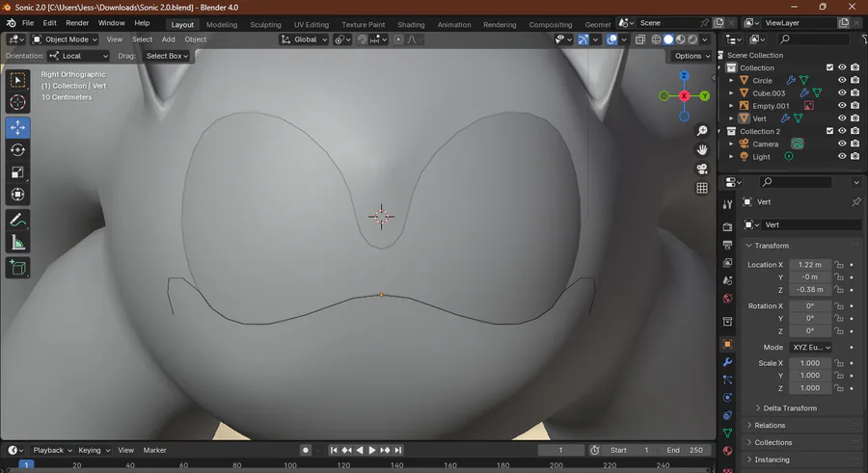Toggle proportional editing
This screenshot has height=473, width=868.
398,39
